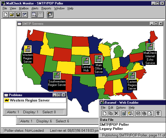Maximize the SMTP Servers window

(156, 24)
